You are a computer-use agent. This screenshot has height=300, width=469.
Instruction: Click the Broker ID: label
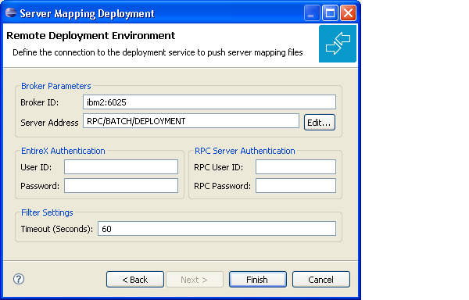click(x=40, y=102)
